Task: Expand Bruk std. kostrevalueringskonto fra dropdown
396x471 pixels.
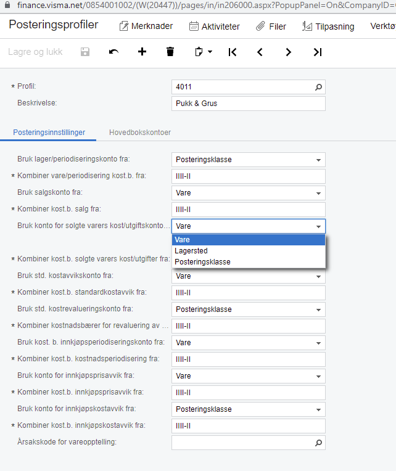Action: click(318, 309)
